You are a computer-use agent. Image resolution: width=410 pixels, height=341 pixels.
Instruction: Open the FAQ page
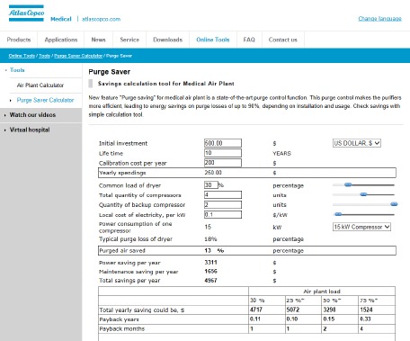[x=249, y=40]
